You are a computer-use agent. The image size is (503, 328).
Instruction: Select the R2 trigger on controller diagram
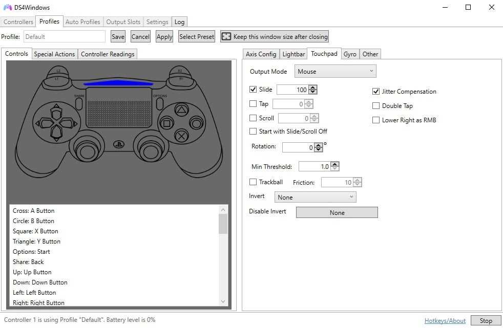[x=180, y=71]
